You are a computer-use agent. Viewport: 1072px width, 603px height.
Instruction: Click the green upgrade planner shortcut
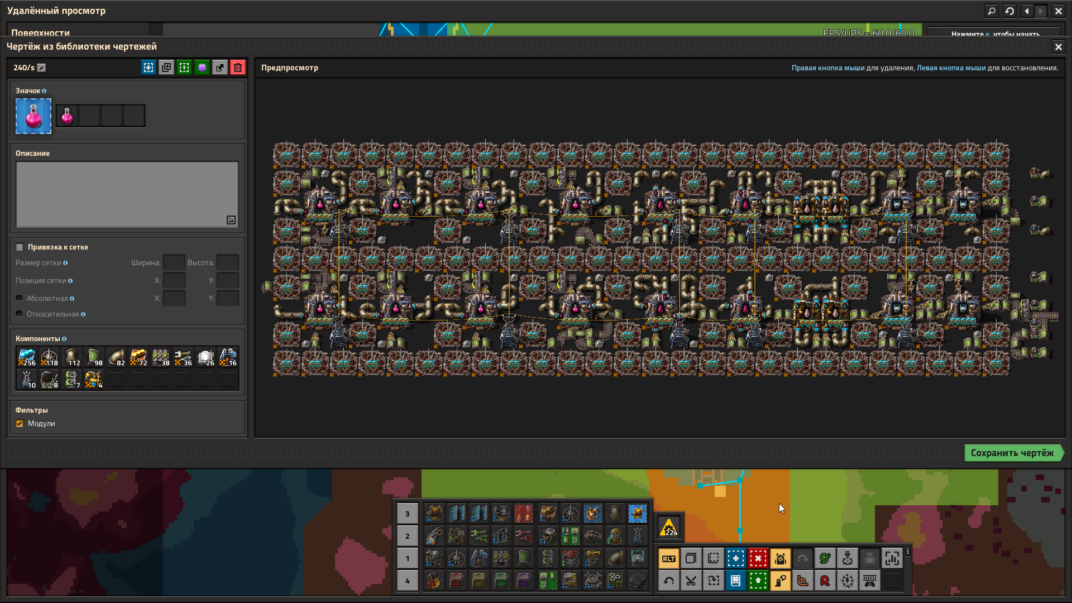click(x=758, y=581)
